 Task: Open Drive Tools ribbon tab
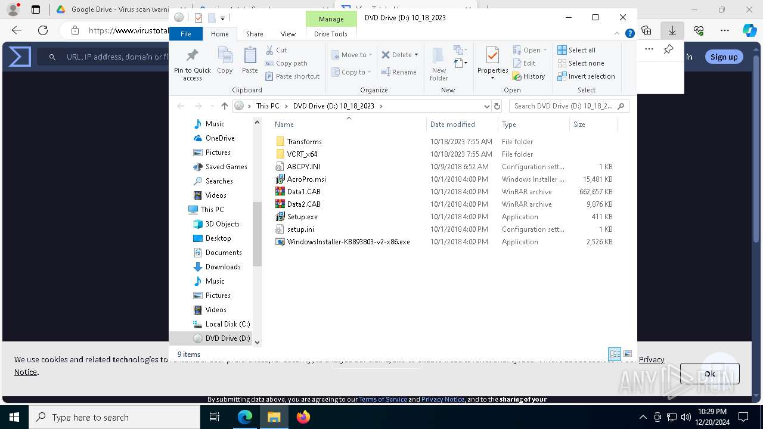[331, 34]
